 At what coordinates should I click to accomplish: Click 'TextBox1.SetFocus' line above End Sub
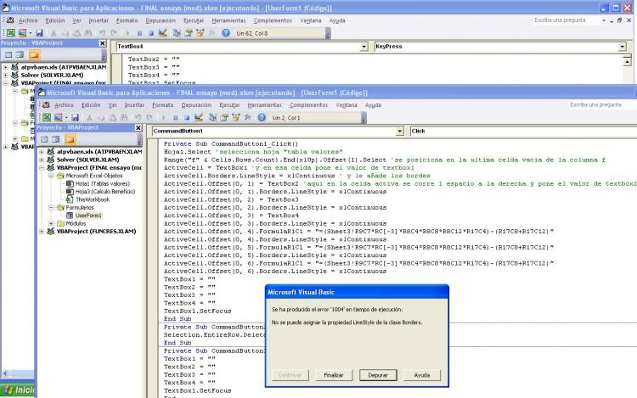(197, 311)
